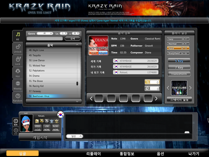Click the player avatar picture
209x157 pixels.
[x=26, y=123]
